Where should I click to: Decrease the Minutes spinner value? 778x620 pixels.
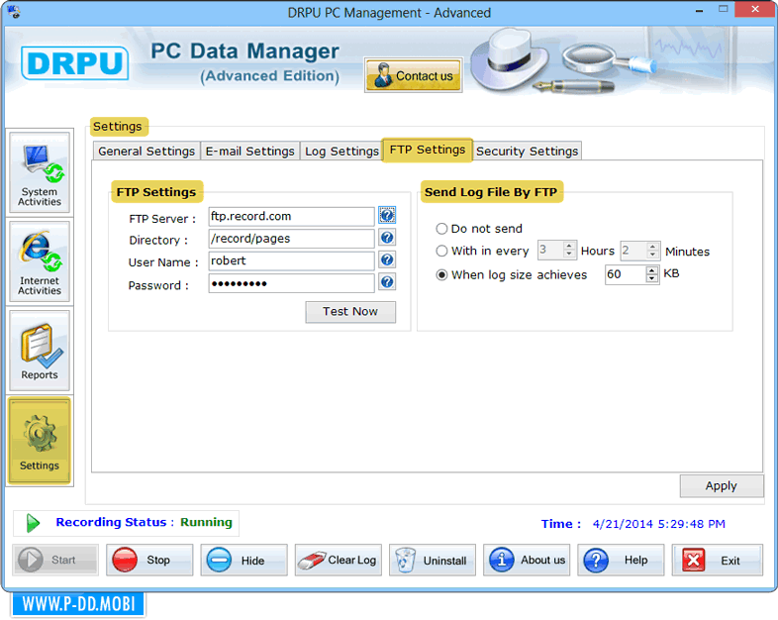pyautogui.click(x=652, y=255)
